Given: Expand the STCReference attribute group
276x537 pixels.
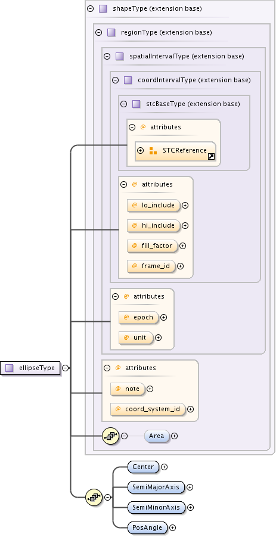Looking at the screenshot, I should click(141, 151).
